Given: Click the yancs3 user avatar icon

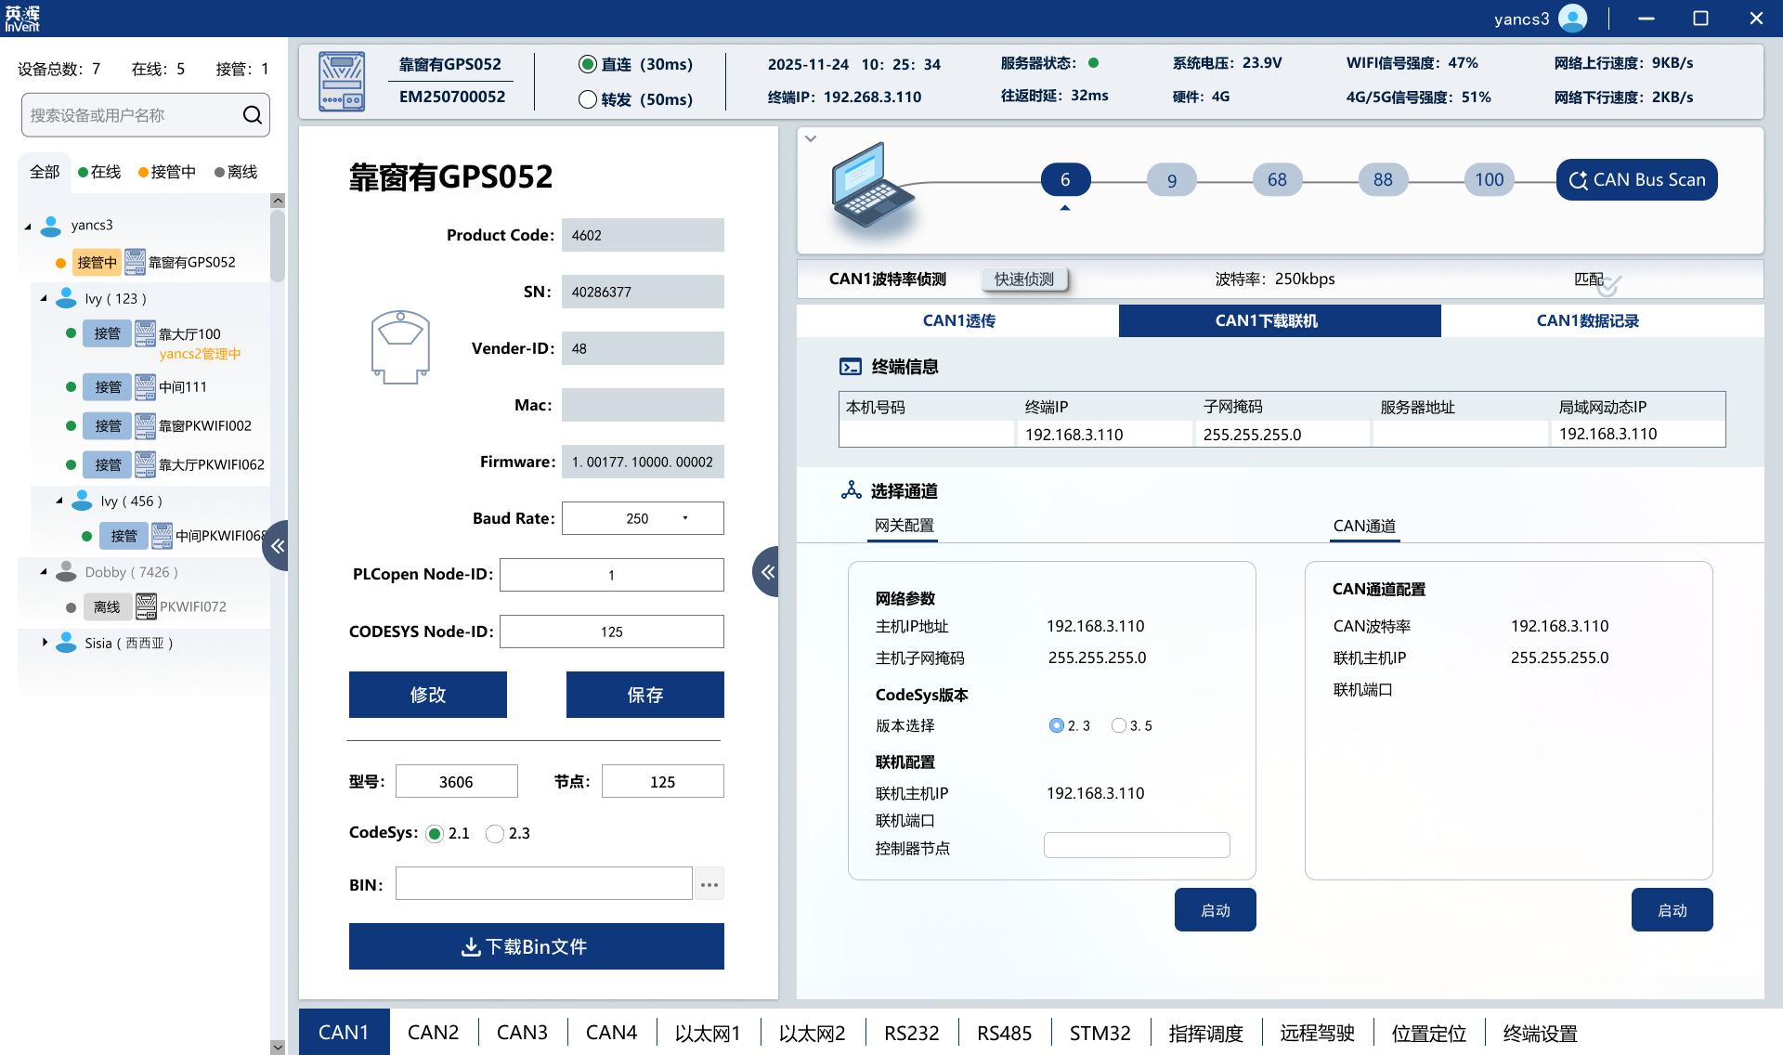Looking at the screenshot, I should click(1572, 18).
